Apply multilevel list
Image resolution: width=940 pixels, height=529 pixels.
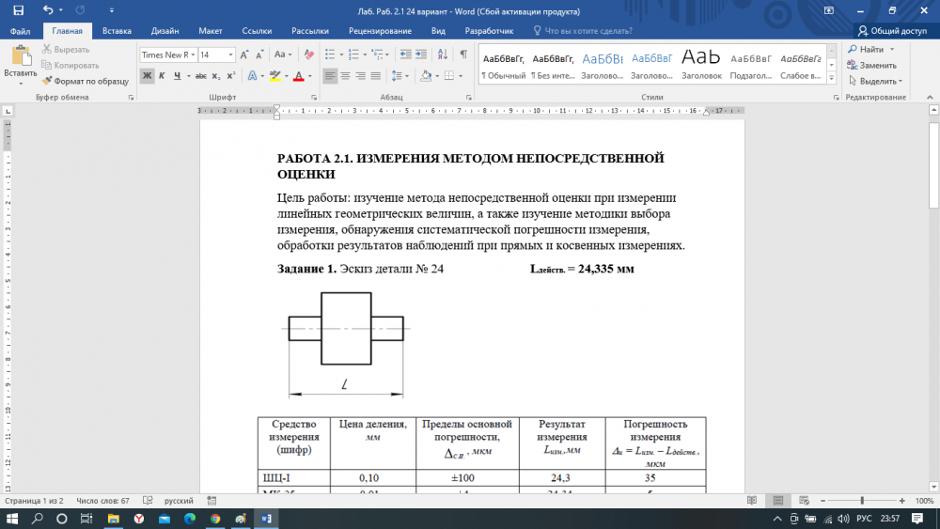click(x=377, y=54)
